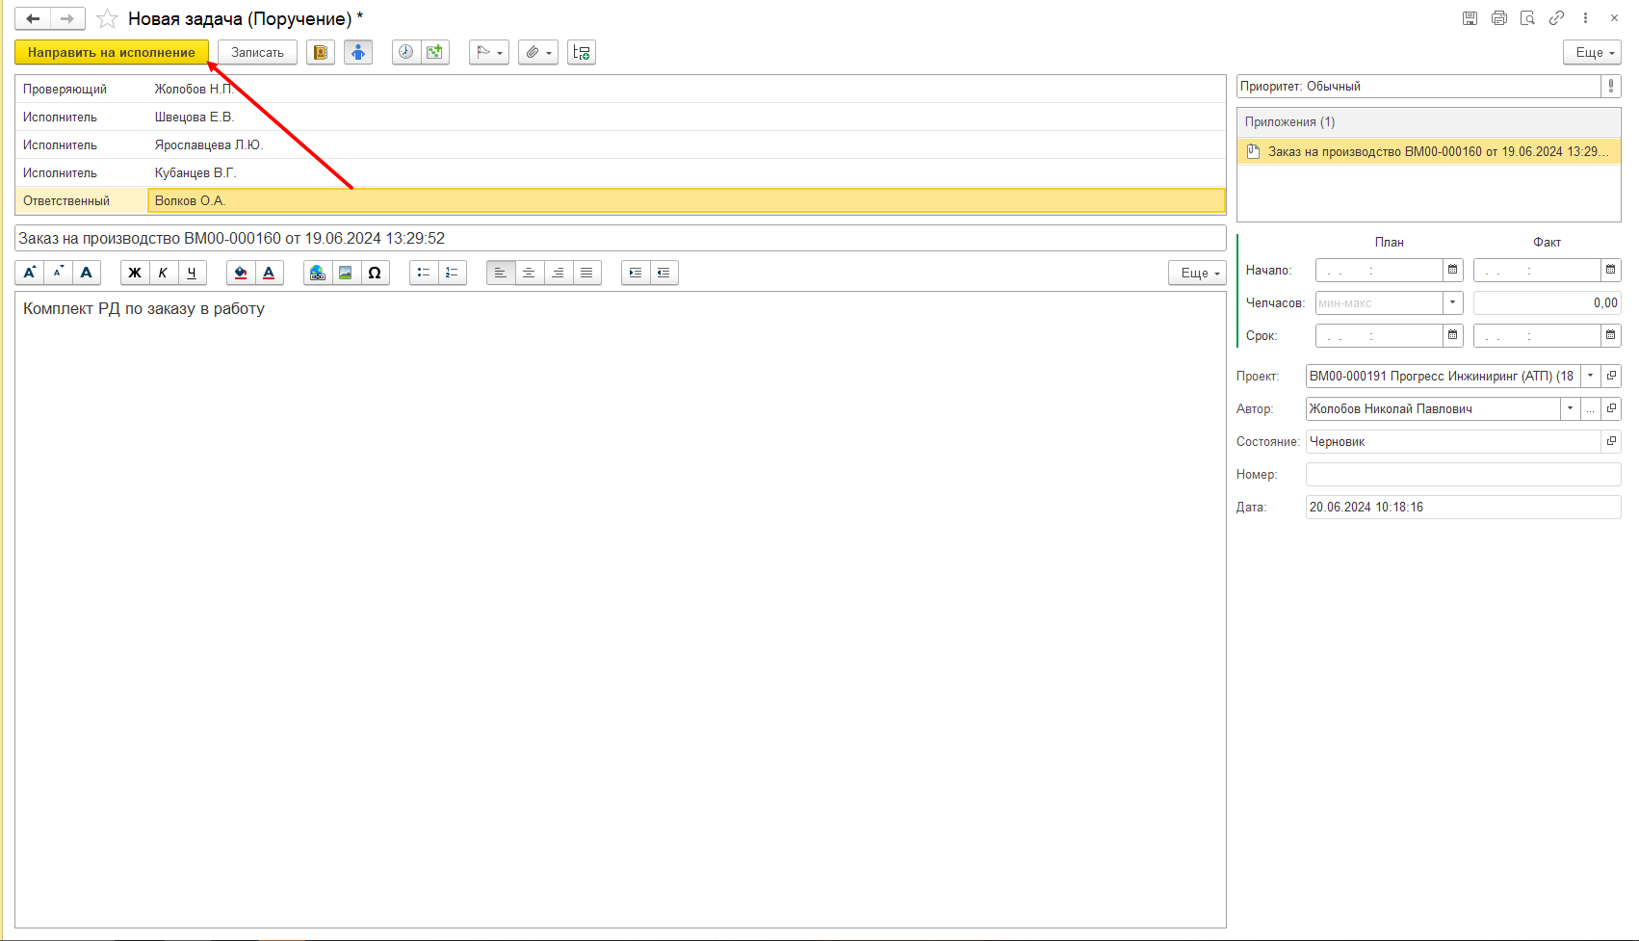
Task: Insert hyperlink via globe icon
Action: [x=318, y=273]
